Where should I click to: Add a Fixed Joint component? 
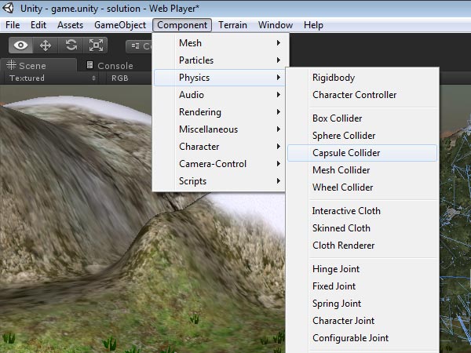tap(362, 286)
